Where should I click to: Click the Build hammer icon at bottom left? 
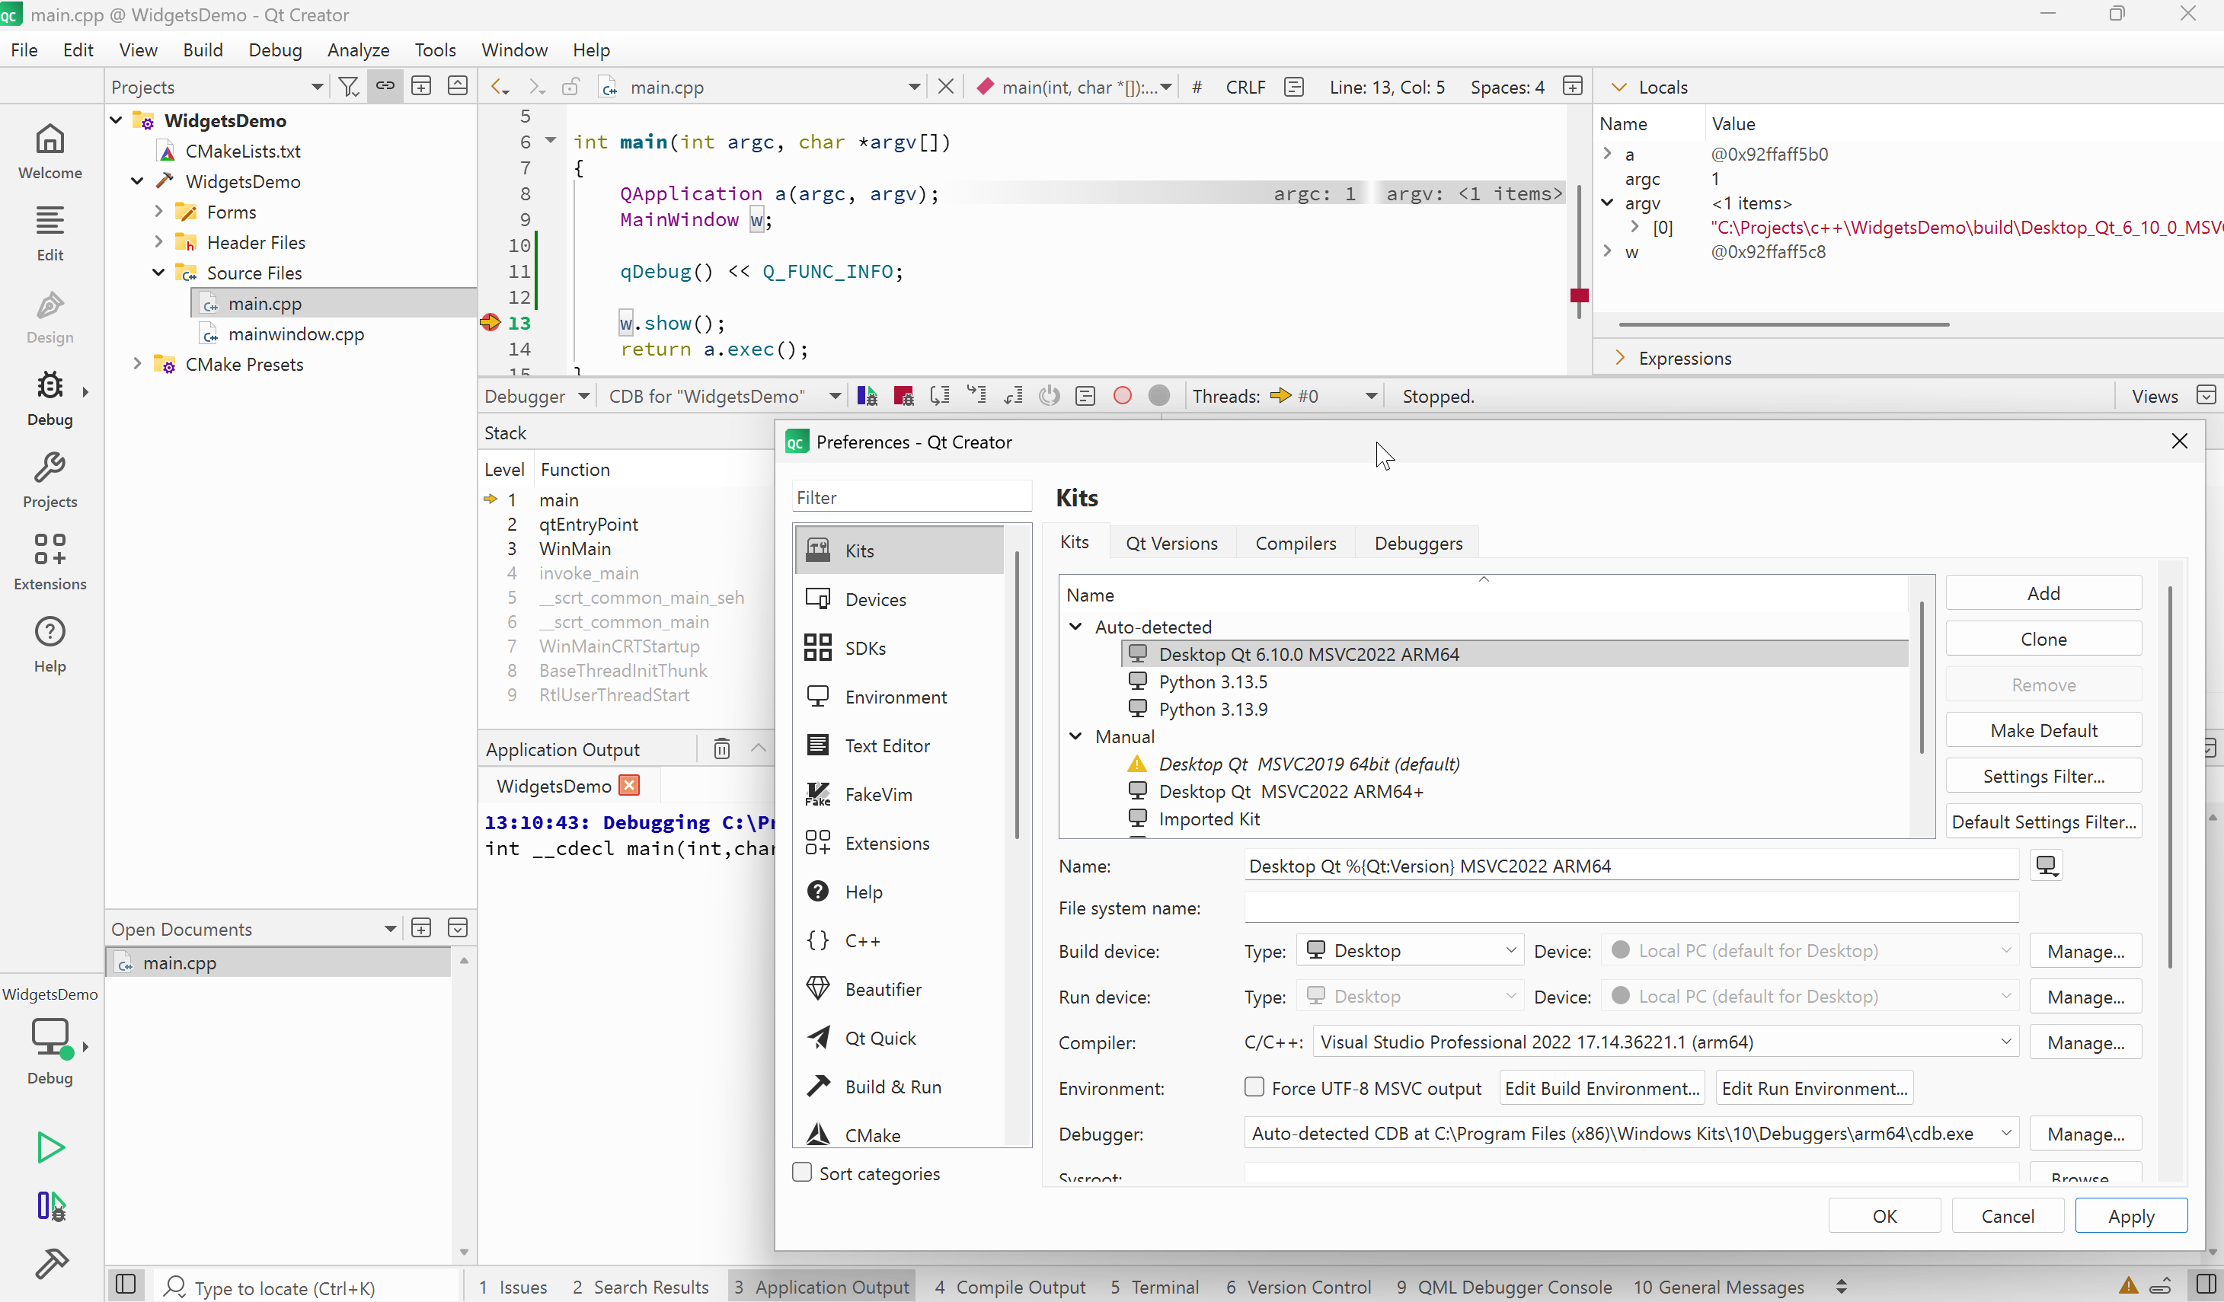(x=50, y=1263)
